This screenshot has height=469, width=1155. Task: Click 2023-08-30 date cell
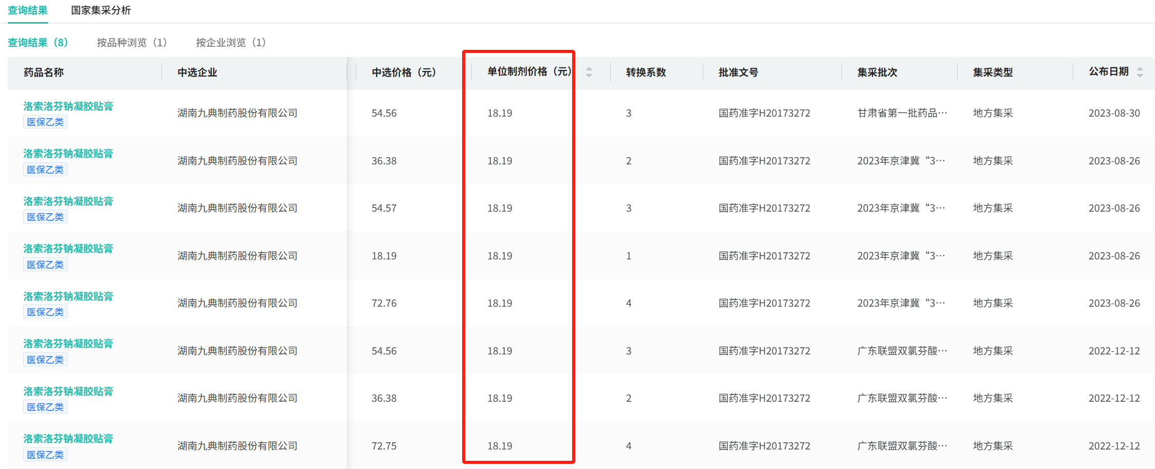[1114, 113]
